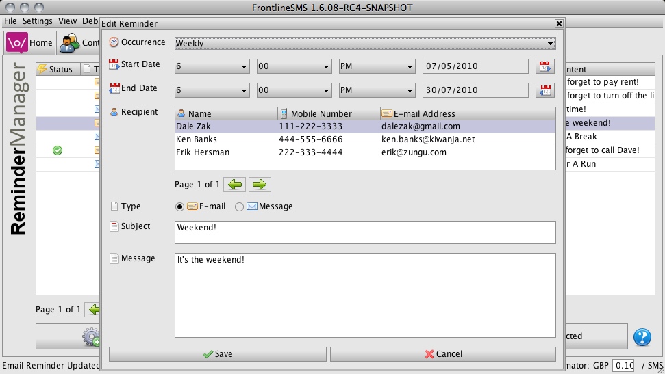Click the Name column header
Viewport: 665px width, 374px height.
point(226,113)
